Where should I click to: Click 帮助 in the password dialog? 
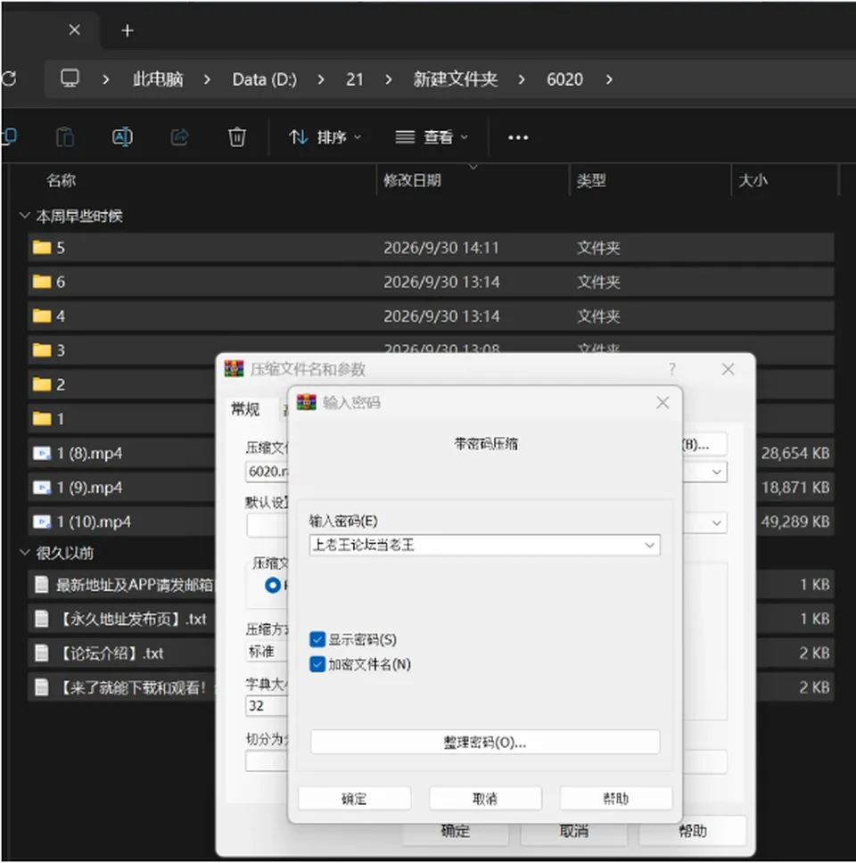tap(616, 799)
